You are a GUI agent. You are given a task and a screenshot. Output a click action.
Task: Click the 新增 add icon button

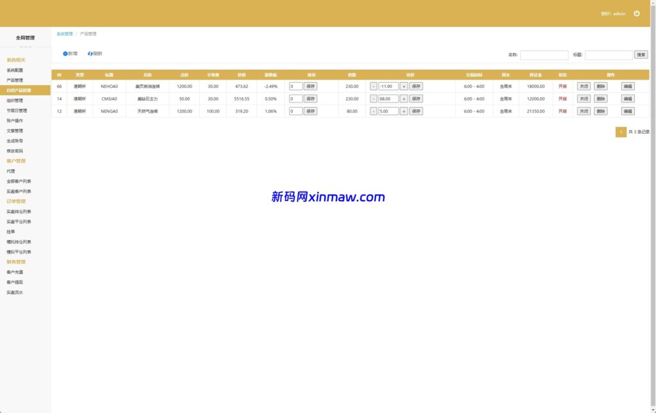click(x=70, y=54)
